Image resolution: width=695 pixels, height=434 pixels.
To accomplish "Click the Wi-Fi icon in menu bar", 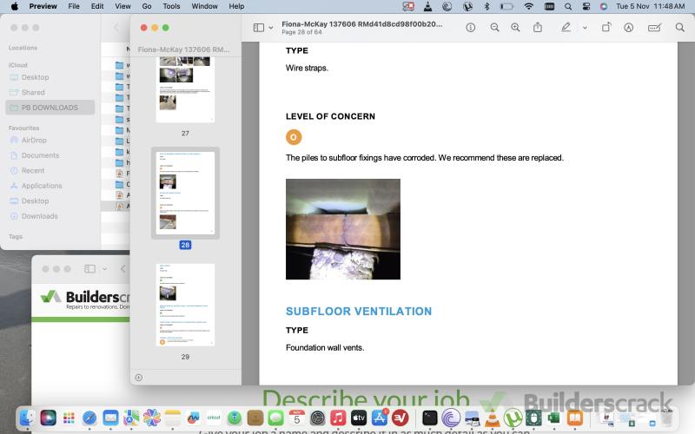I will point(528,6).
